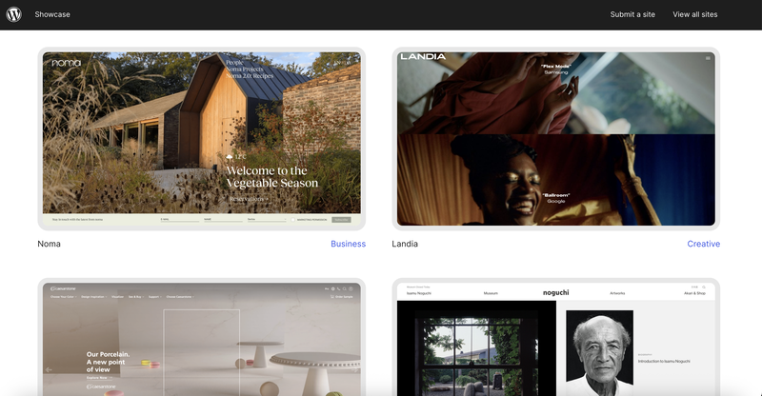762x396 pixels.
Task: Open the Landia site preview thumbnail
Action: 555,138
